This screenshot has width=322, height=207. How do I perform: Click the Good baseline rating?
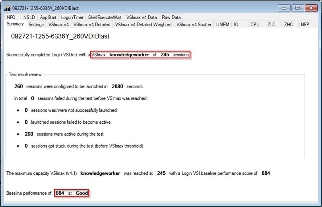click(x=82, y=193)
